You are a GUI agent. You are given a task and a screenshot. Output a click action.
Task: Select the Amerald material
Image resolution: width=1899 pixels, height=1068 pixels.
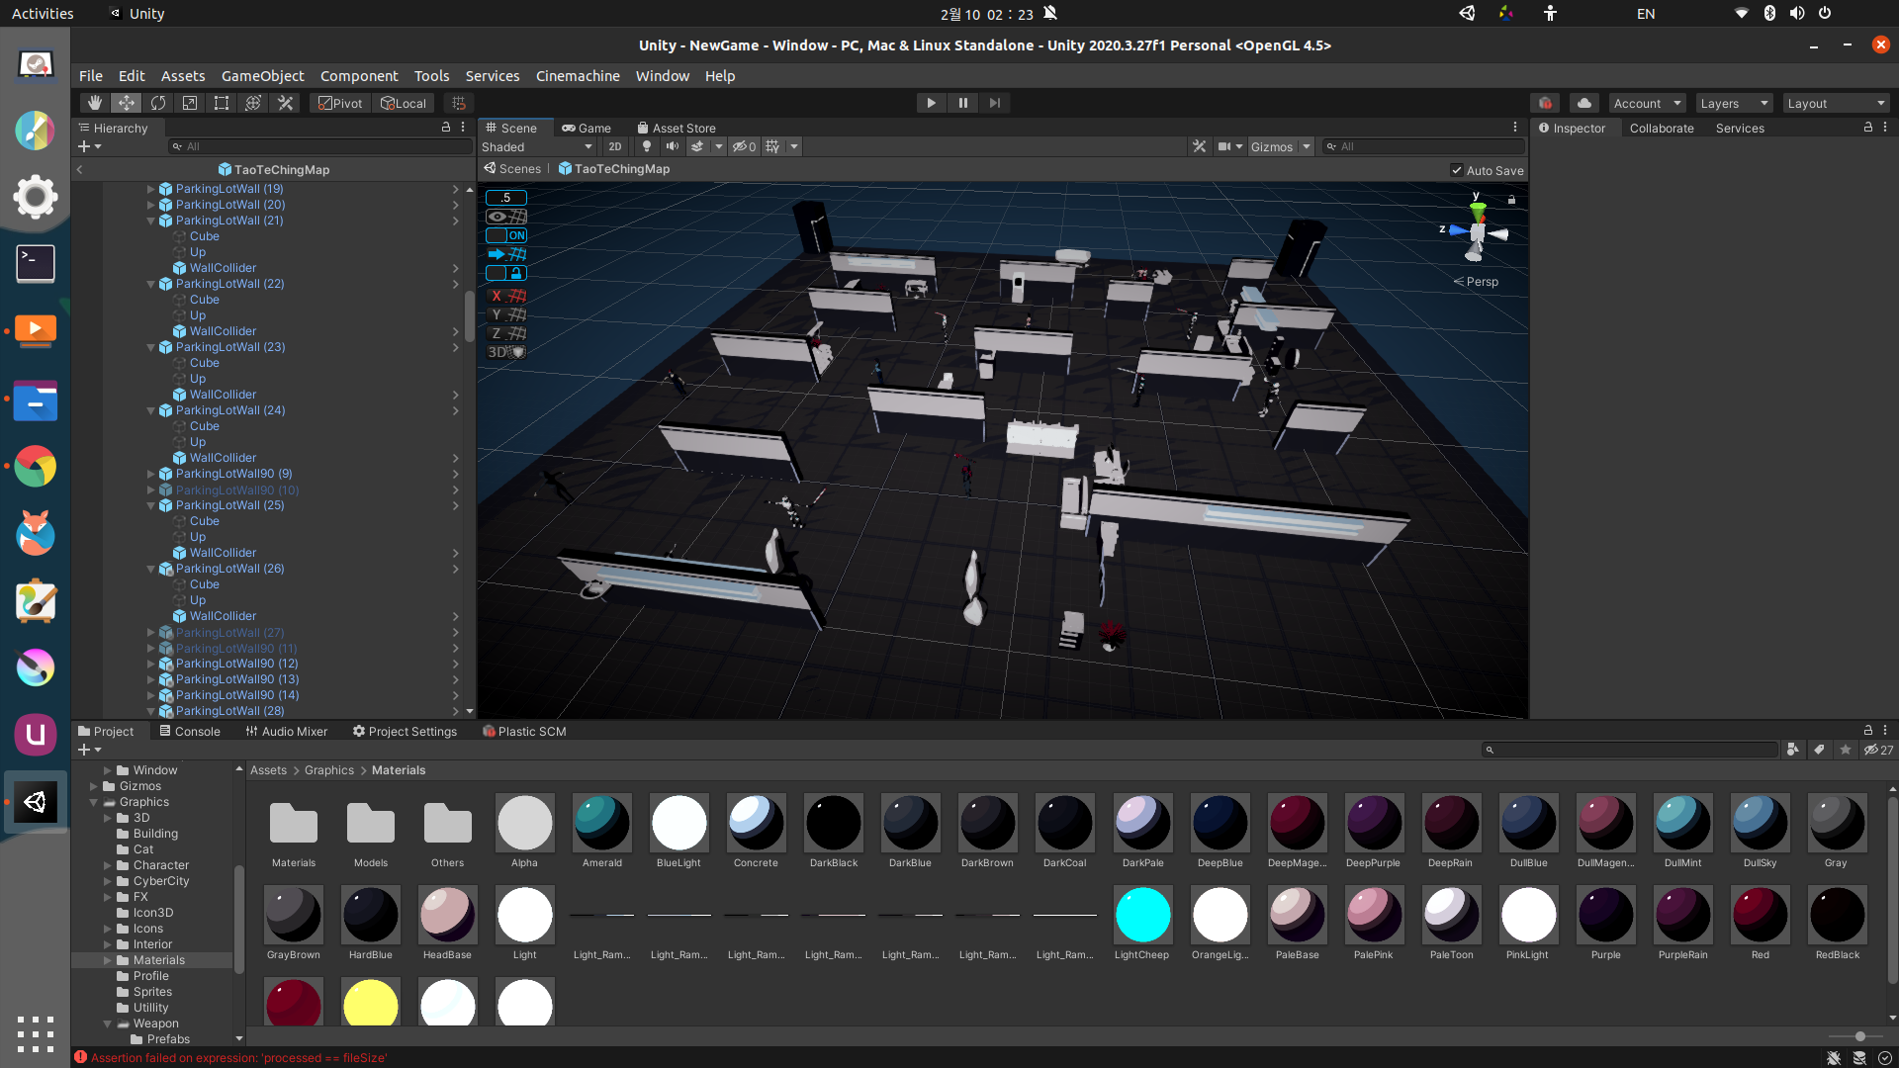point(602,823)
